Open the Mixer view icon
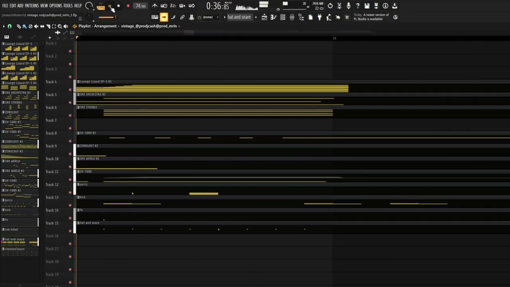510x287 pixels. pyautogui.click(x=292, y=17)
